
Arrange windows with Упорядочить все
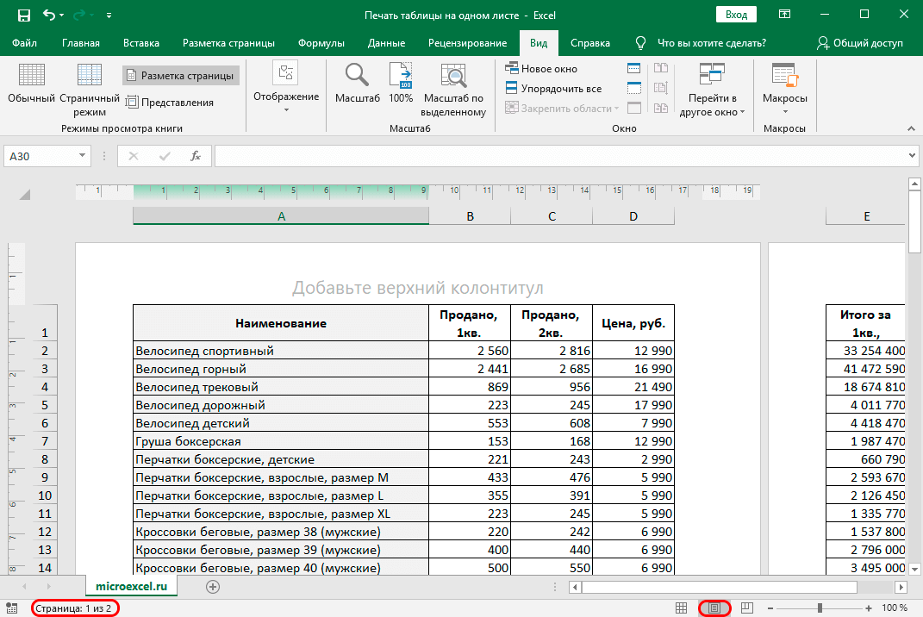point(552,89)
